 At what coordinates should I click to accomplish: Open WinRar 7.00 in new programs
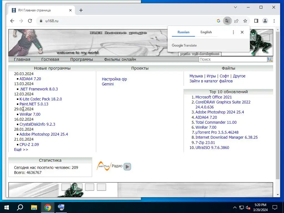30,114
